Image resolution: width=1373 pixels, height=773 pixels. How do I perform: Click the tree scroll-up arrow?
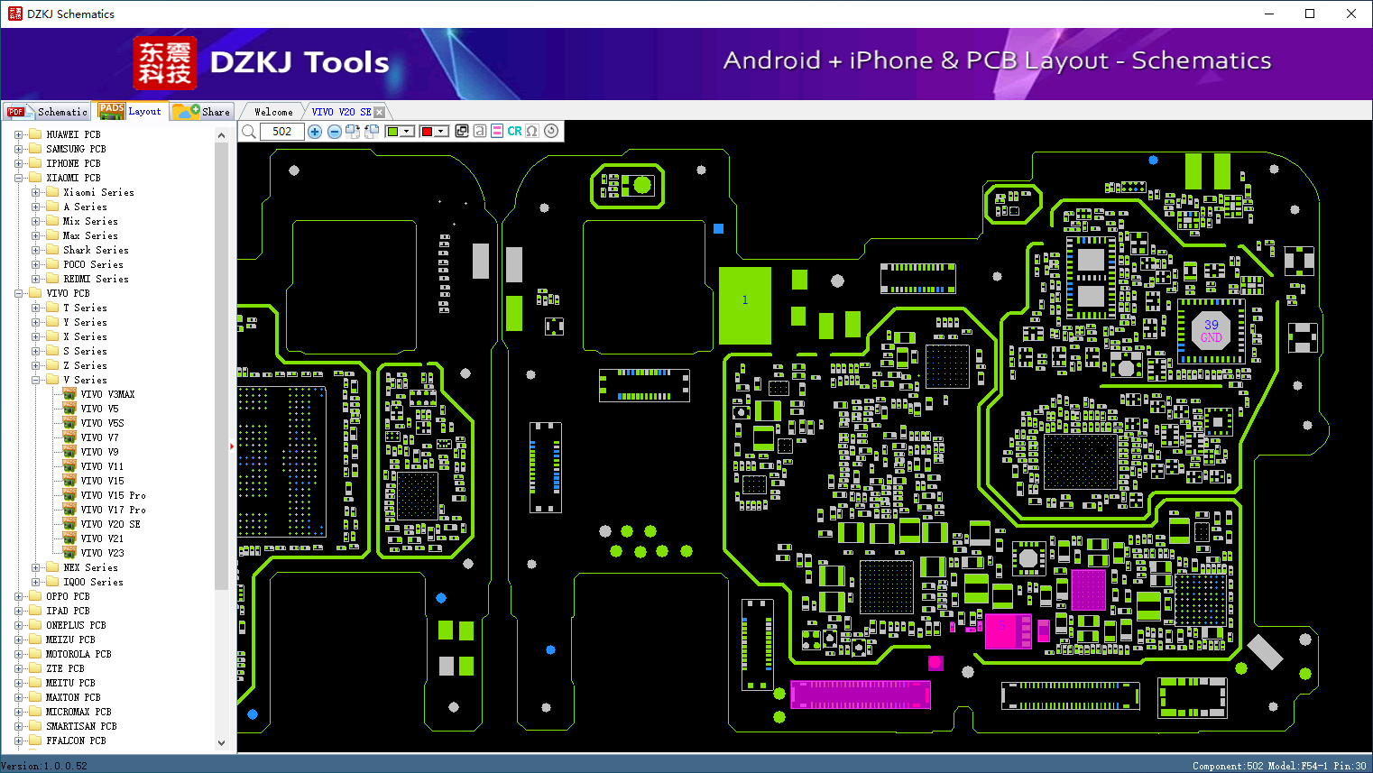coord(222,134)
